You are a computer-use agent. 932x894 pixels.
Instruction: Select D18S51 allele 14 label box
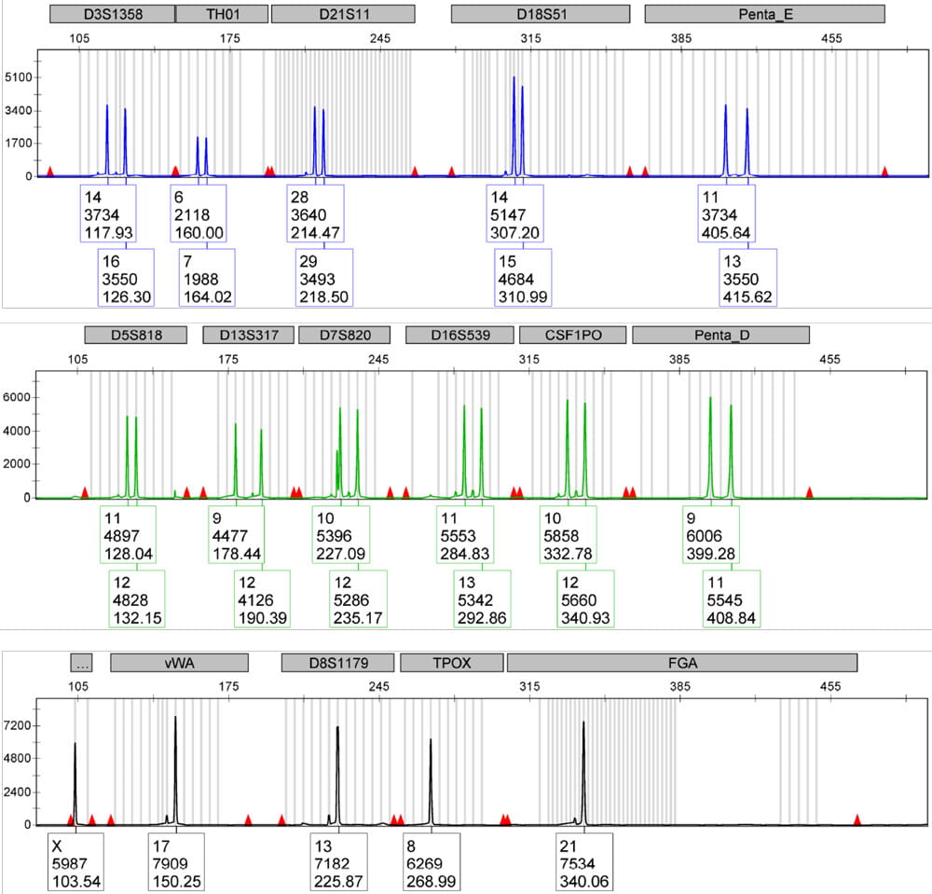pos(514,214)
